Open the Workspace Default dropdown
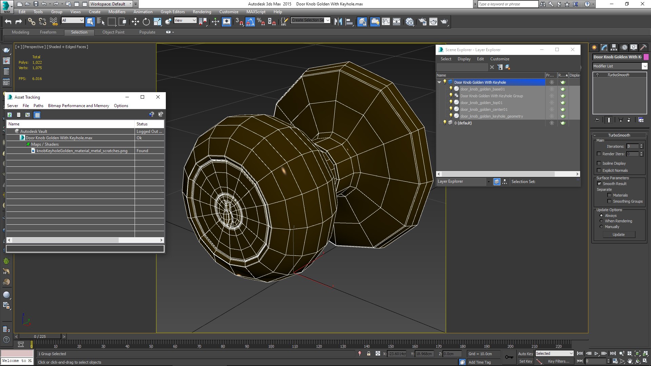 click(111, 4)
